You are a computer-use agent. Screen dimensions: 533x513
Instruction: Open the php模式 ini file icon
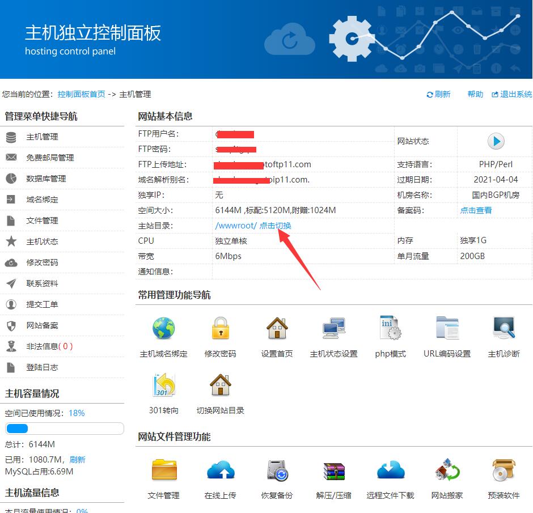(x=390, y=328)
